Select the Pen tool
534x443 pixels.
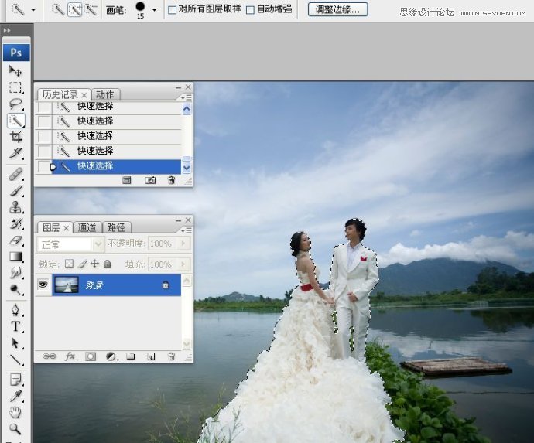pyautogui.click(x=15, y=310)
